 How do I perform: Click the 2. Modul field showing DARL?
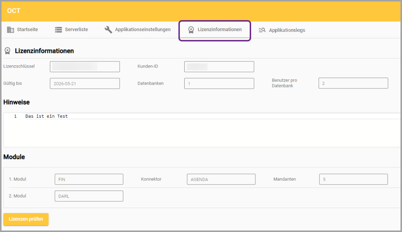click(x=89, y=196)
